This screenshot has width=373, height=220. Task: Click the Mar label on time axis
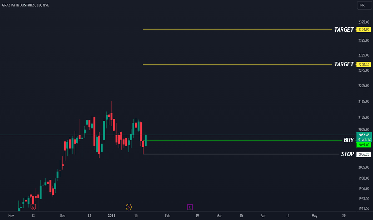[219, 216]
